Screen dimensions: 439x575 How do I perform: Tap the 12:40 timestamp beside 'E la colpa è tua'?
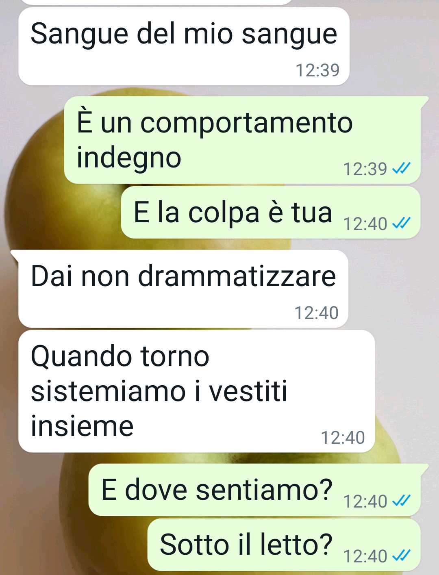click(365, 224)
